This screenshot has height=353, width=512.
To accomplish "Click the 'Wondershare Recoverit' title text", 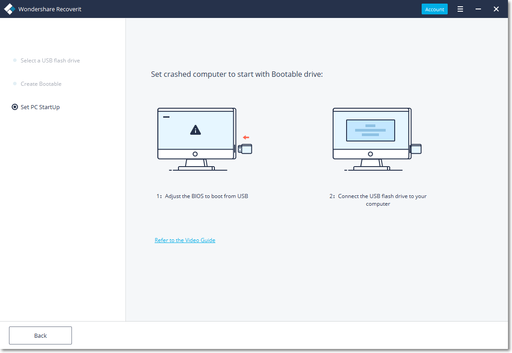I will [49, 9].
